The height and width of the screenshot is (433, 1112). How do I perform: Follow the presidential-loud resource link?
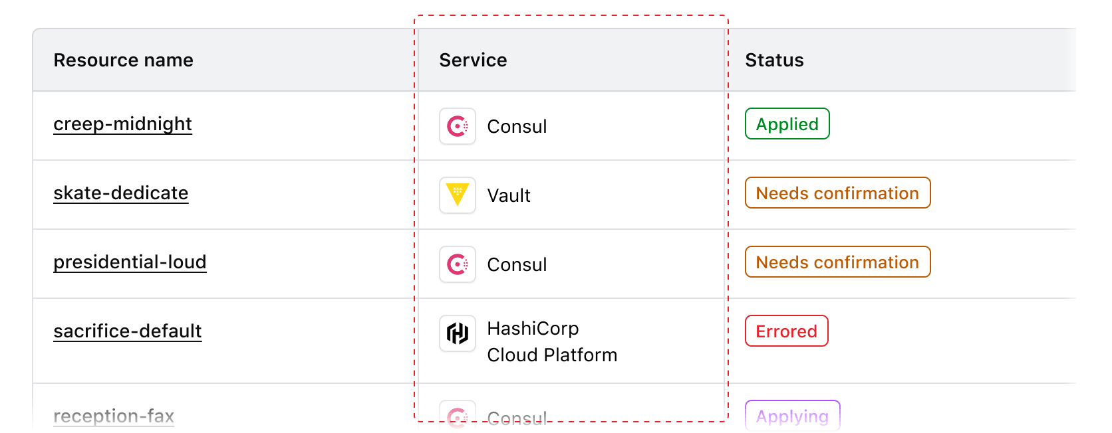[130, 262]
